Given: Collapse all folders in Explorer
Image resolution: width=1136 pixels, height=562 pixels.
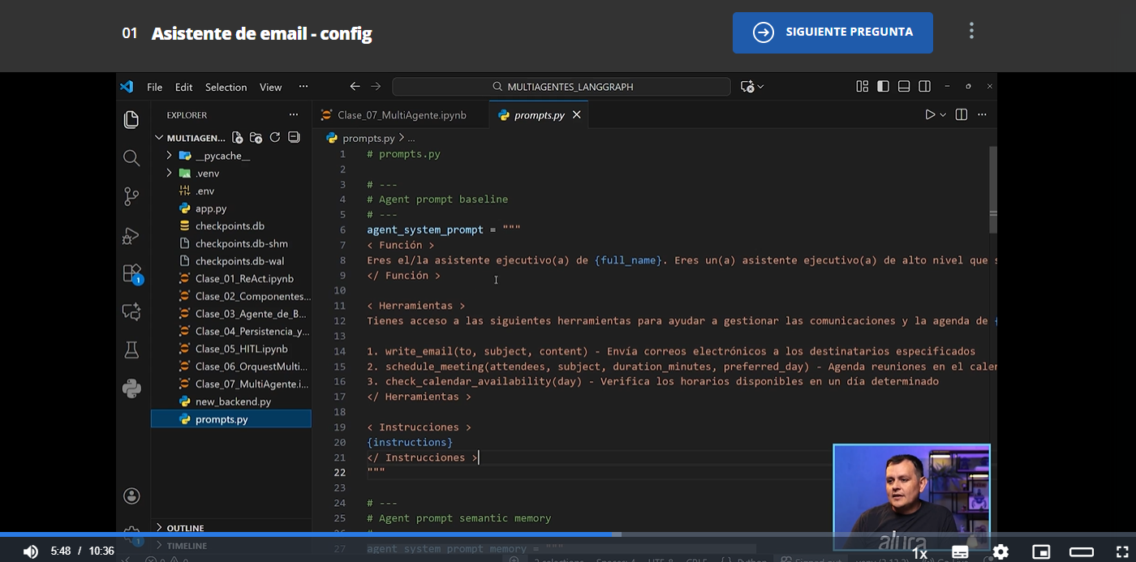Looking at the screenshot, I should 294,138.
